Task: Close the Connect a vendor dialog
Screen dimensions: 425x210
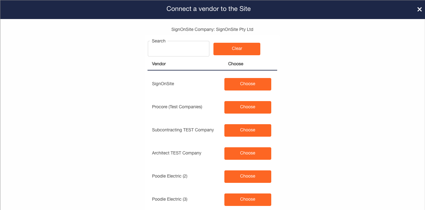Action: pyautogui.click(x=419, y=9)
